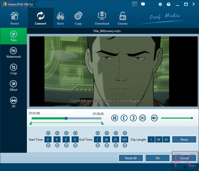Click the video preview frame
Screen dimensions: 199x171
point(114,71)
